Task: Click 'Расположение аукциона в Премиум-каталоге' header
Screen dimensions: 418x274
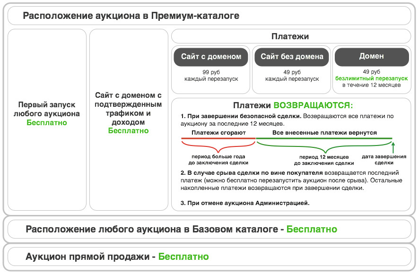Action: pyautogui.click(x=131, y=16)
